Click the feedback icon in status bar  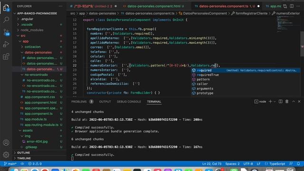coord(291,164)
